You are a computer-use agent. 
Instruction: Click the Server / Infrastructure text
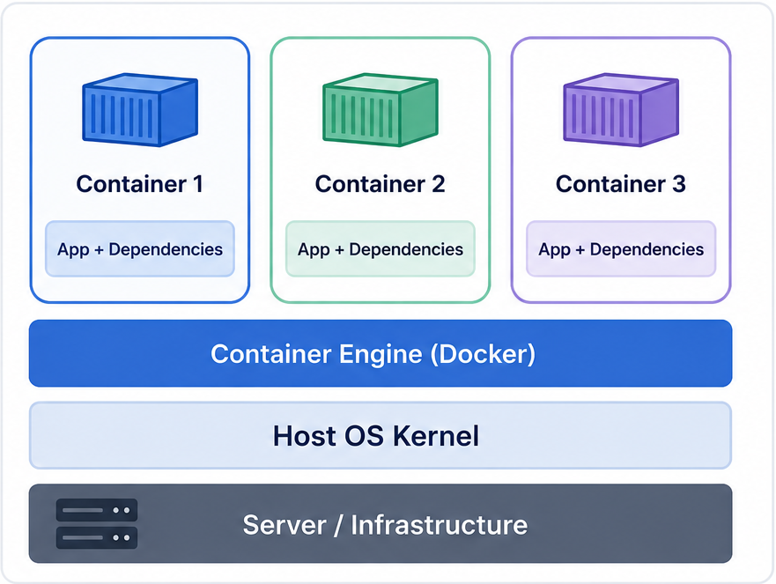385,525
